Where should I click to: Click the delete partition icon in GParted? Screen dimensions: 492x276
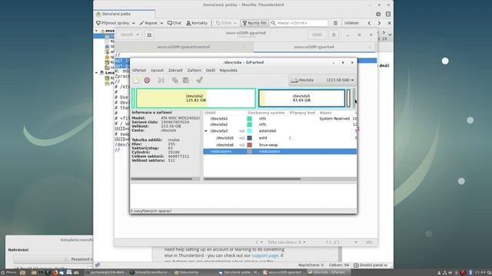147,80
